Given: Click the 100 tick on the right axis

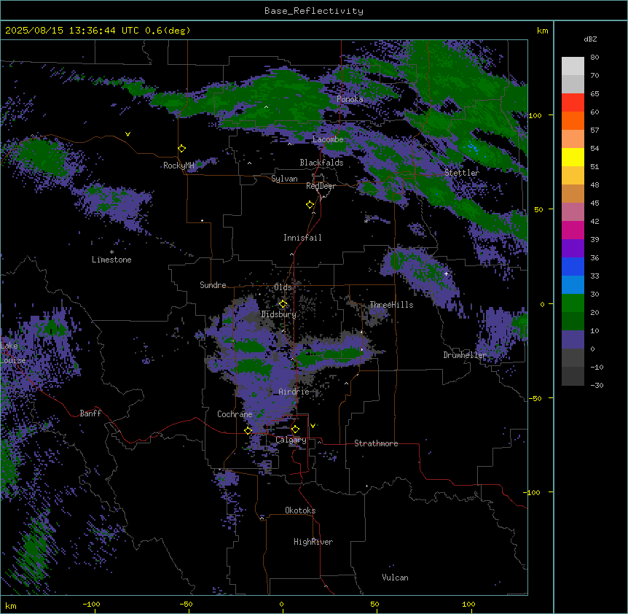Looking at the screenshot, I should click(x=535, y=115).
